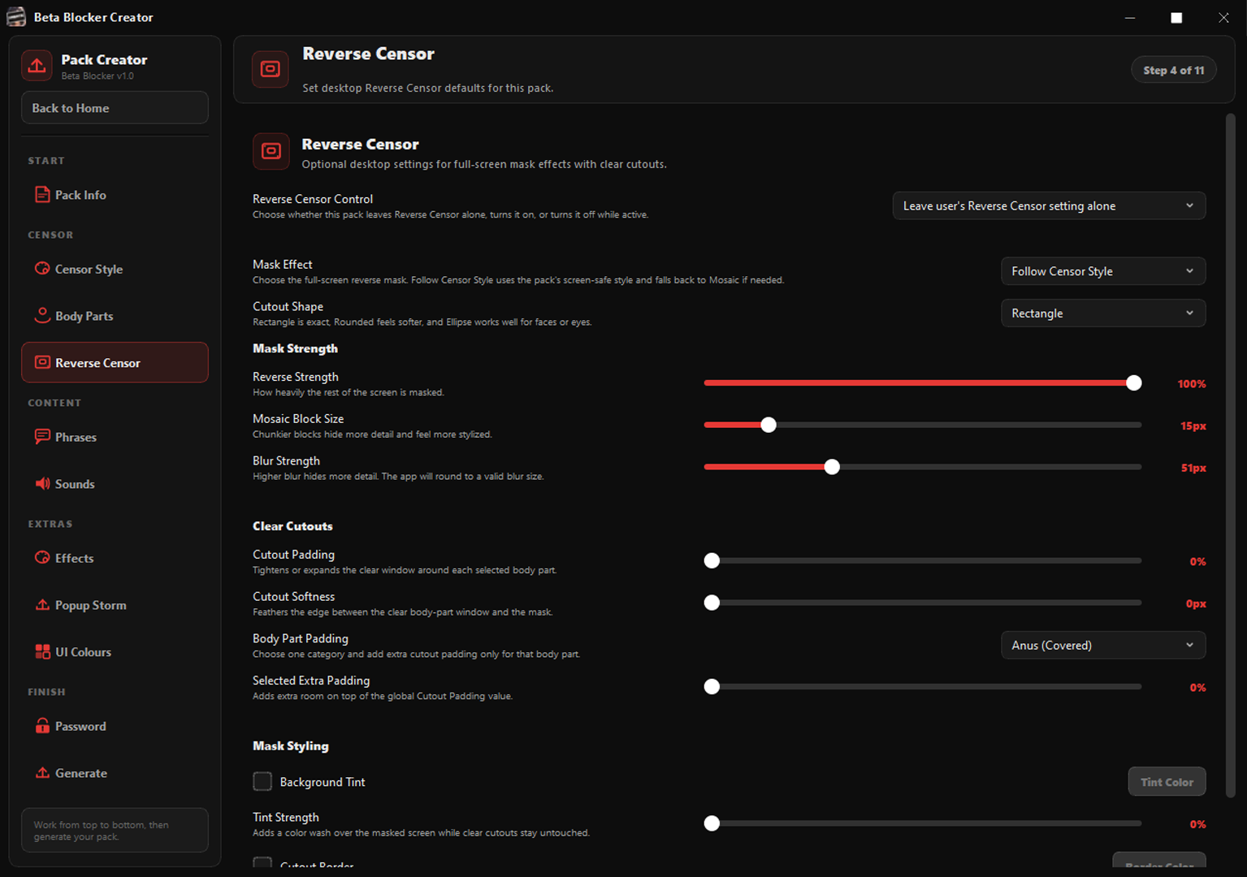
Task: Open the Effects page
Action: coord(115,558)
